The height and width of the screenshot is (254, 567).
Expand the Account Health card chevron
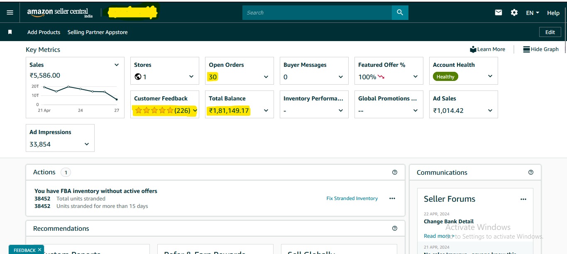pyautogui.click(x=490, y=76)
